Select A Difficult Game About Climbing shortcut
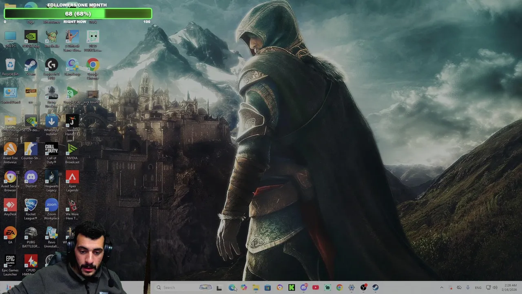The image size is (522, 294). [x=72, y=41]
